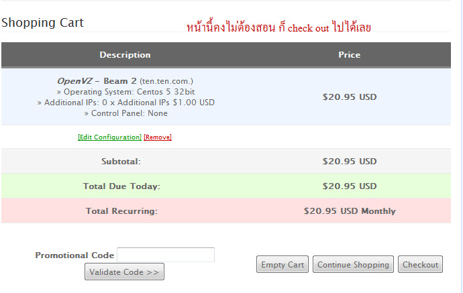Click the red Thai check out note
Image resolution: width=463 pixels, height=293 pixels.
point(278,28)
